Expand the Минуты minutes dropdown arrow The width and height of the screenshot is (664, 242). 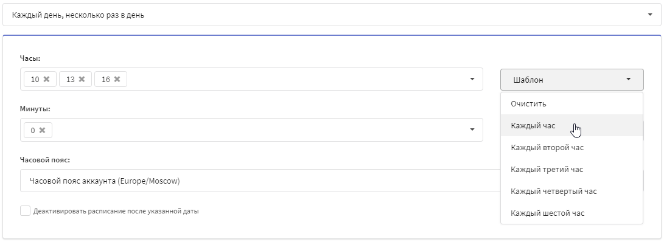472,130
